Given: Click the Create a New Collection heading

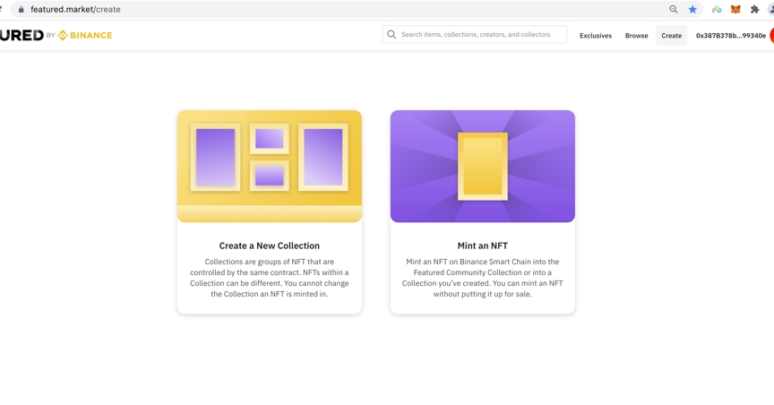Looking at the screenshot, I should (x=269, y=246).
